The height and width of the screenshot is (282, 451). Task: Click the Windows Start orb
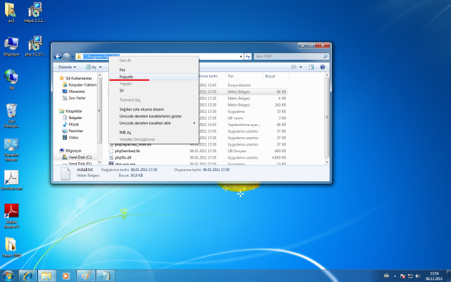[8, 275]
